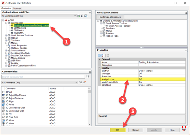190x135 pixels.
Task: Select categorized view icon in Properties
Action: tap(100, 55)
